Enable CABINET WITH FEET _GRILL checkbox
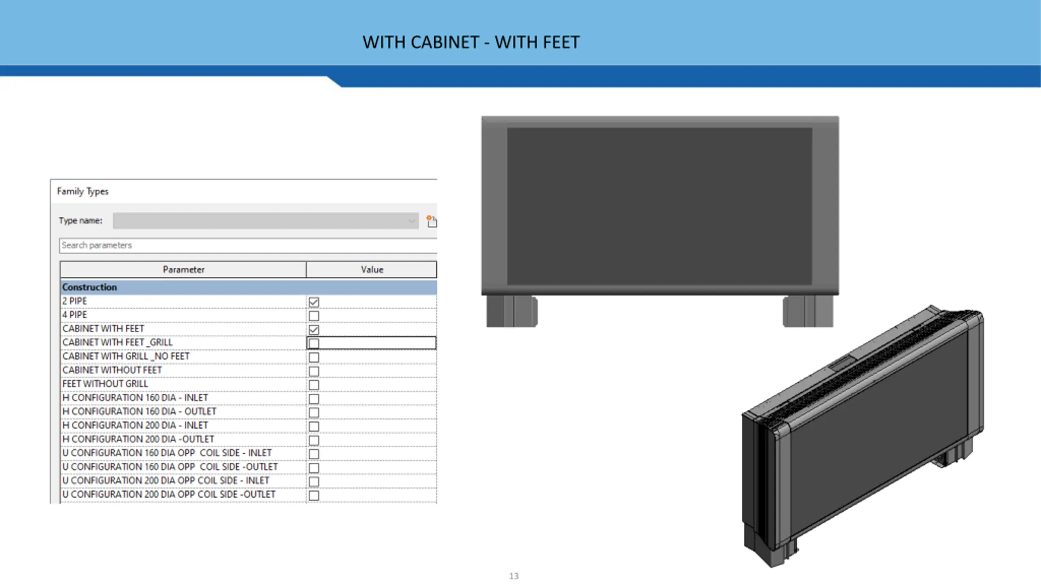Viewport: 1041px width, 585px height. click(x=314, y=343)
